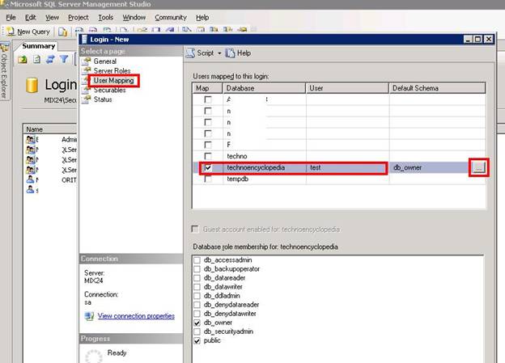Click the db_owner default schema cell
Screen dimensions: 505x363
tap(430, 167)
